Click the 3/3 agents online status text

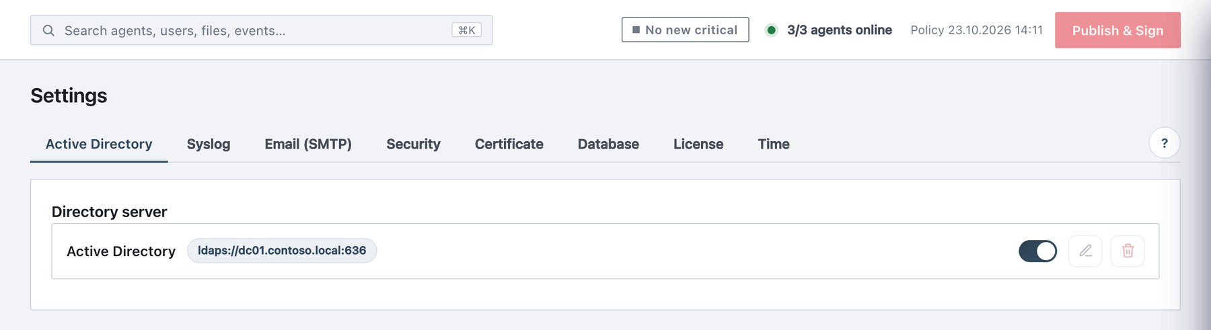[840, 30]
